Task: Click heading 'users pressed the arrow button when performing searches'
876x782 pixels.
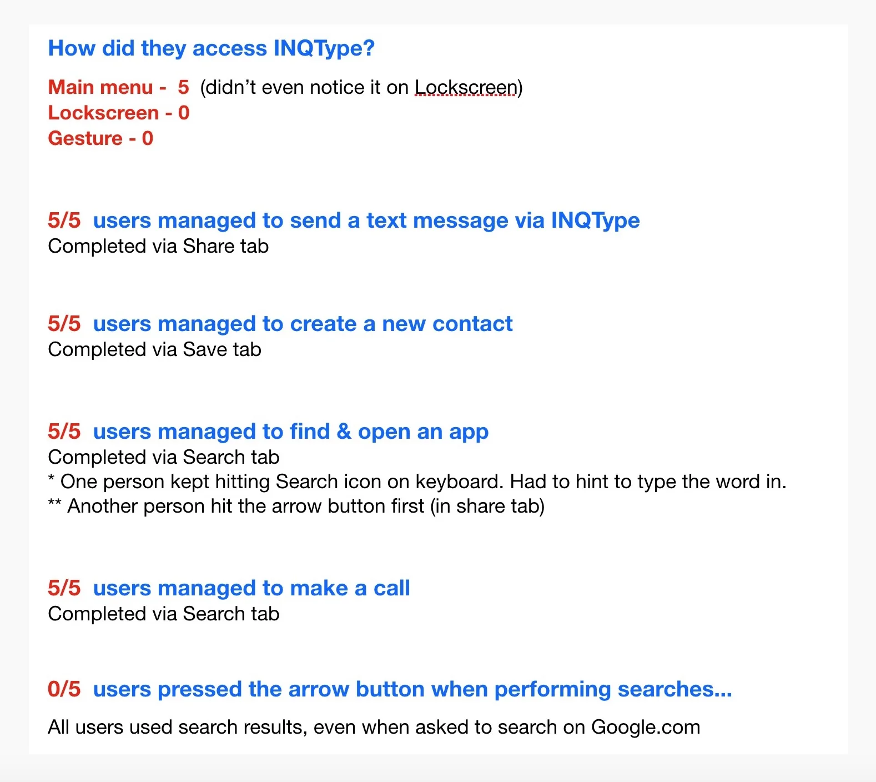Action: (x=412, y=690)
